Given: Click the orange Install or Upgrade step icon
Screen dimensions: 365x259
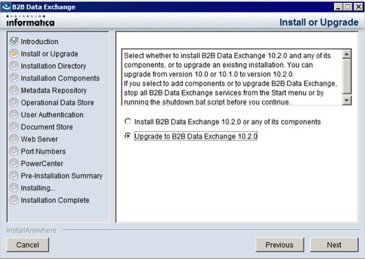Looking at the screenshot, I should click(x=14, y=54).
